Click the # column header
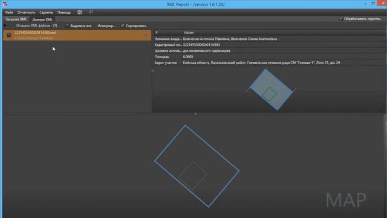 [156, 32]
